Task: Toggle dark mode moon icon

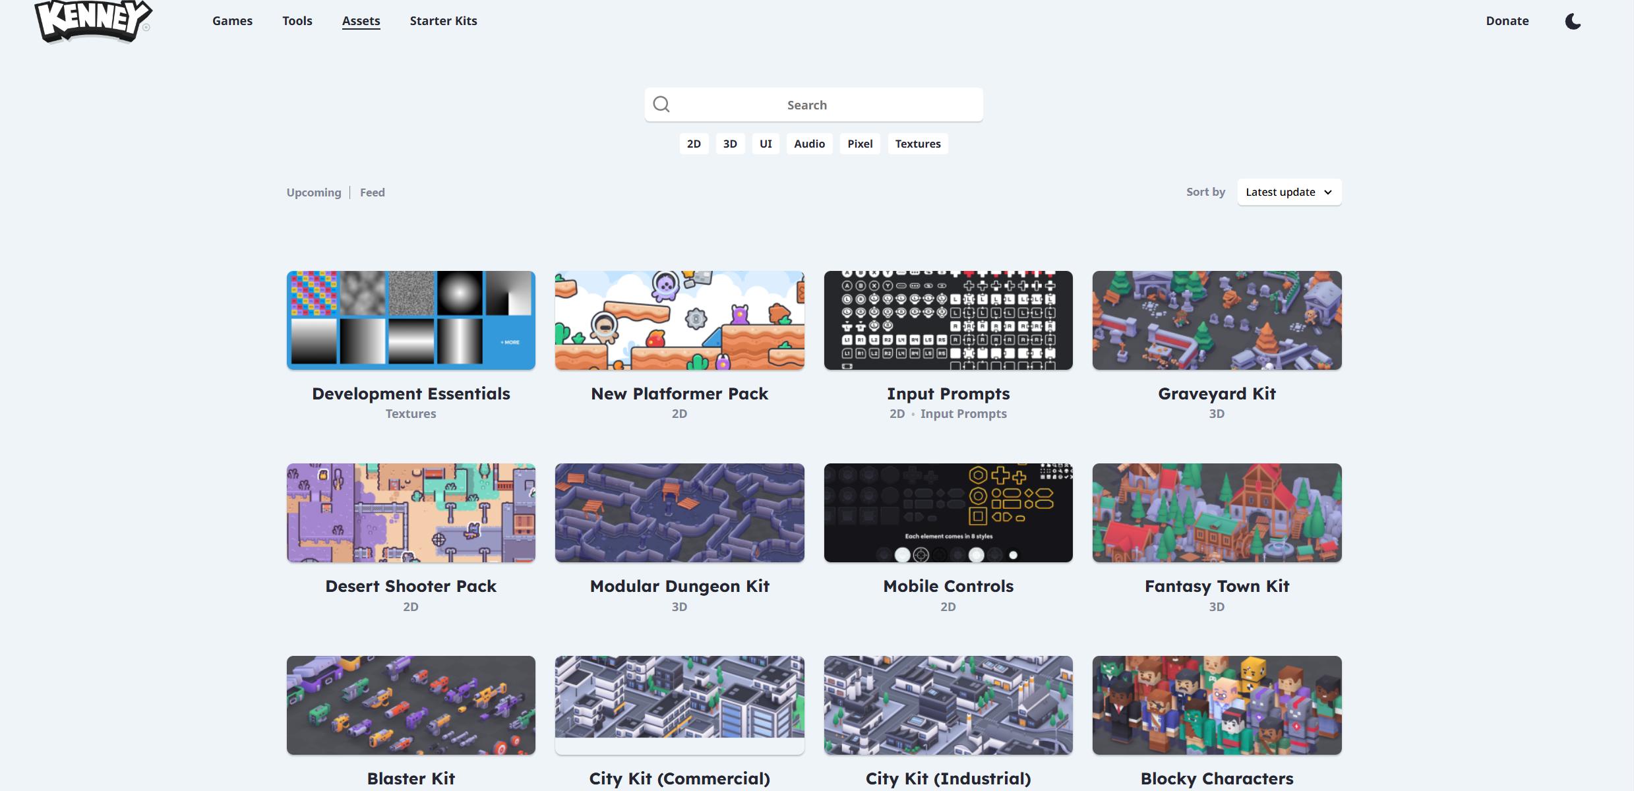Action: [x=1573, y=21]
